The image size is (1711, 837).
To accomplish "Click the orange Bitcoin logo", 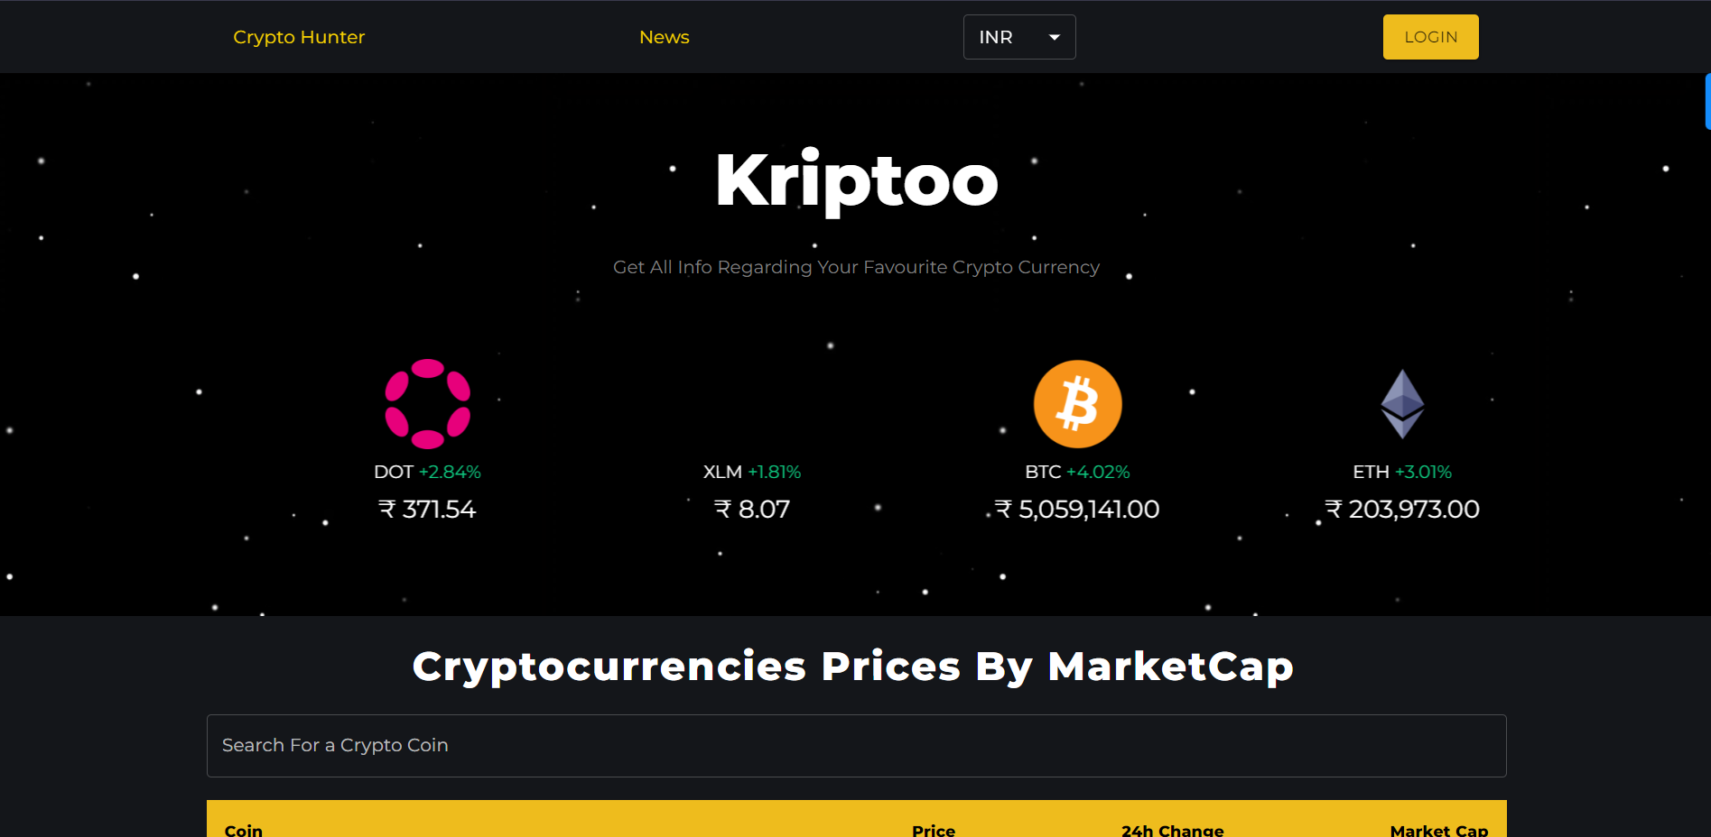I will 1077,404.
